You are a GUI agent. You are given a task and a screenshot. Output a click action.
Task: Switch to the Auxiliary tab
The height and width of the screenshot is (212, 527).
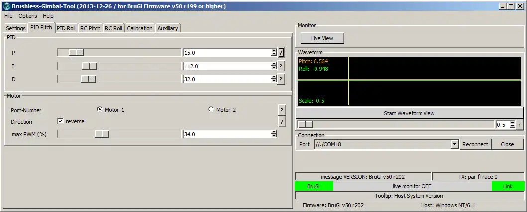coord(168,28)
